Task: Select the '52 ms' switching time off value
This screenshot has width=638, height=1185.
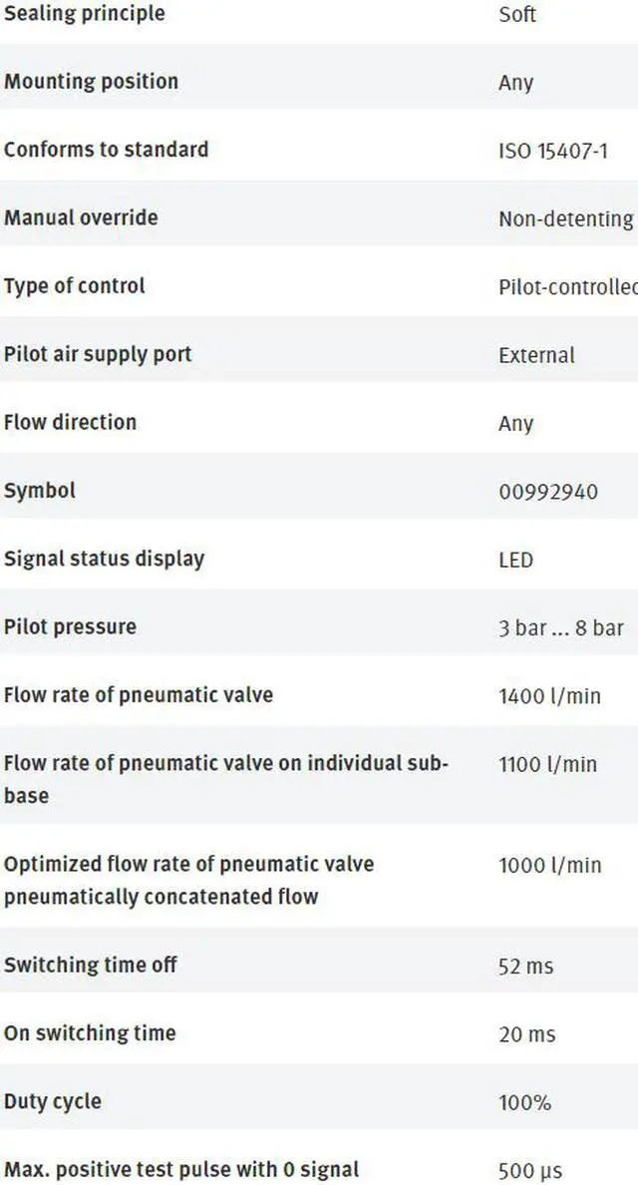Action: (x=525, y=967)
